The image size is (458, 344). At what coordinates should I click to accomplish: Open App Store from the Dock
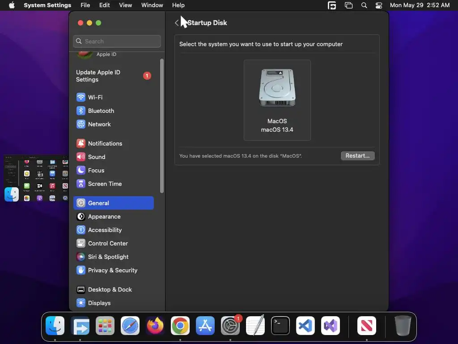coord(205,326)
